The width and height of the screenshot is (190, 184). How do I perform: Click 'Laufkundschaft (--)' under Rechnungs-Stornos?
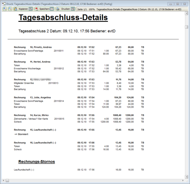click(x=24, y=170)
